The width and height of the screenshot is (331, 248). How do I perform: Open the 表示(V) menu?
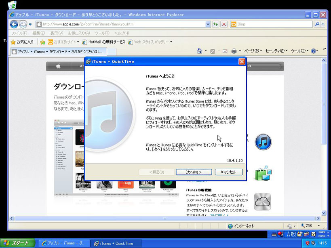(56, 33)
